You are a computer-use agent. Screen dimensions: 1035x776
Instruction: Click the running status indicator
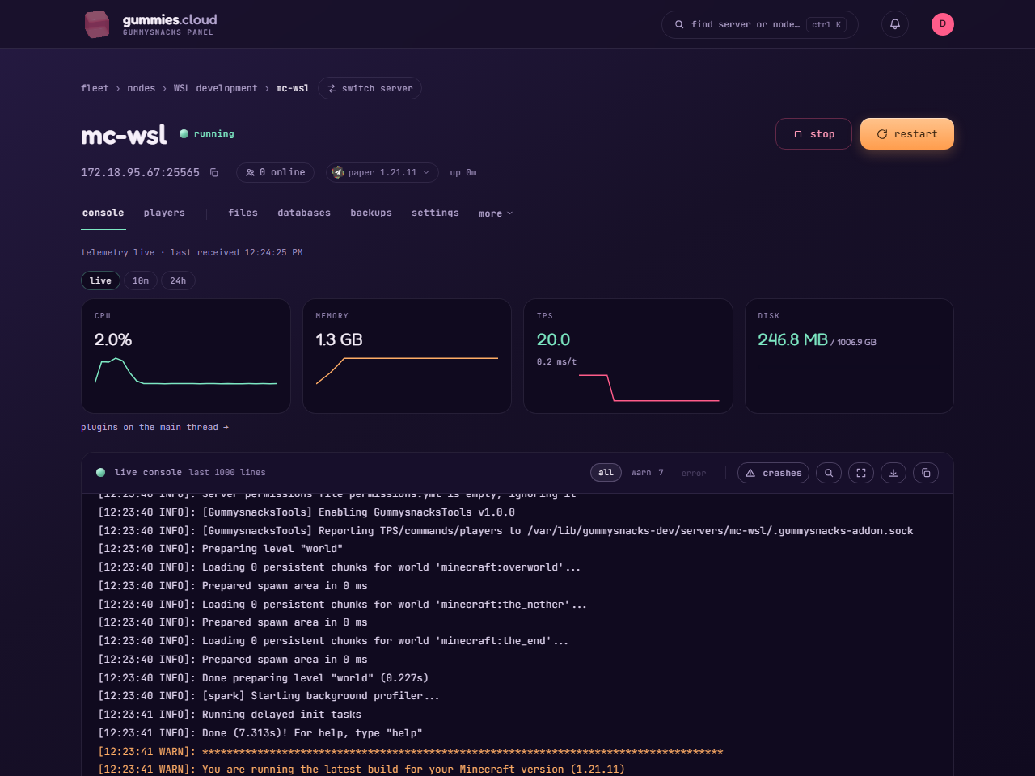(207, 134)
